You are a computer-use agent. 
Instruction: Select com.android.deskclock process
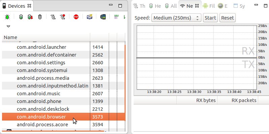(43, 109)
